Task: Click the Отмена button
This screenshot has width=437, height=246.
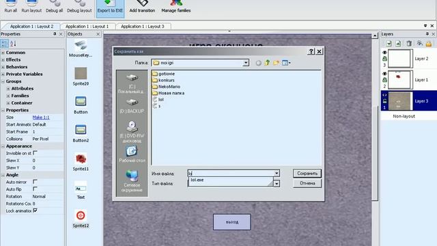Action: coord(307,183)
